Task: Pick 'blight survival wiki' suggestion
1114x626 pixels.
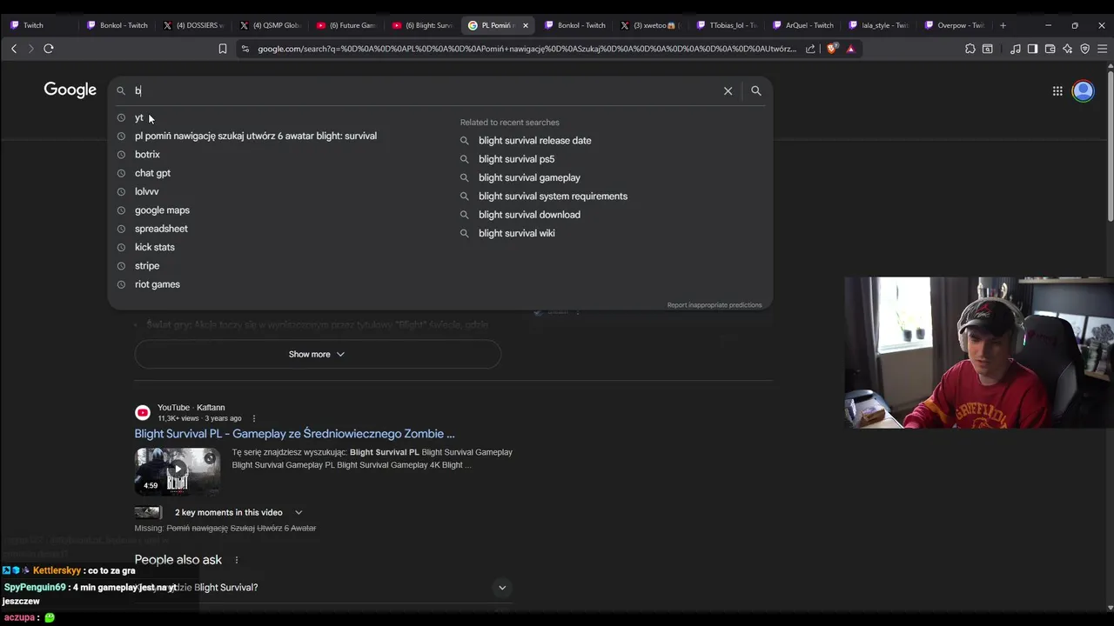Action: click(516, 233)
